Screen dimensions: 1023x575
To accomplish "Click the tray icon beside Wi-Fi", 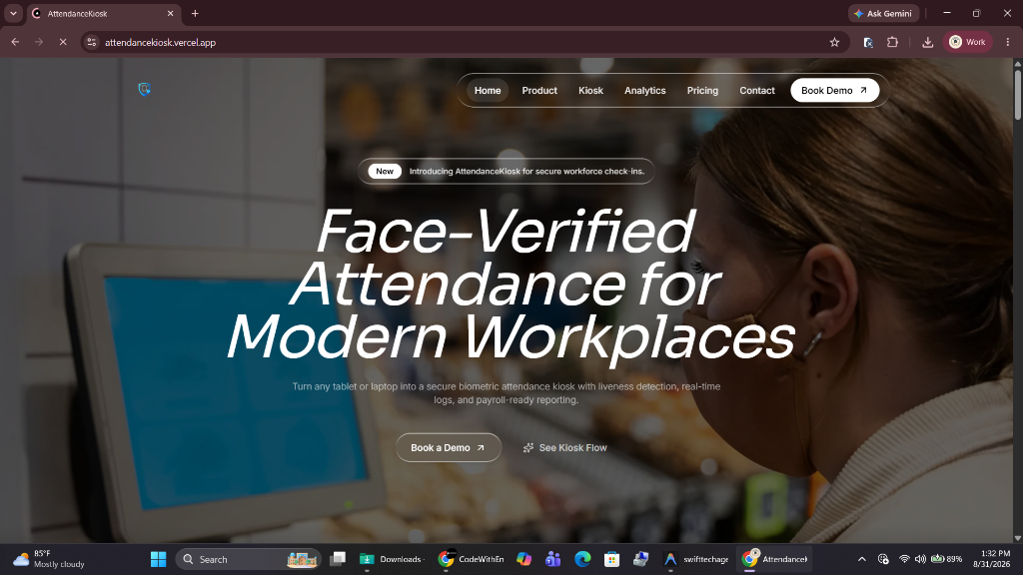I will [x=883, y=559].
